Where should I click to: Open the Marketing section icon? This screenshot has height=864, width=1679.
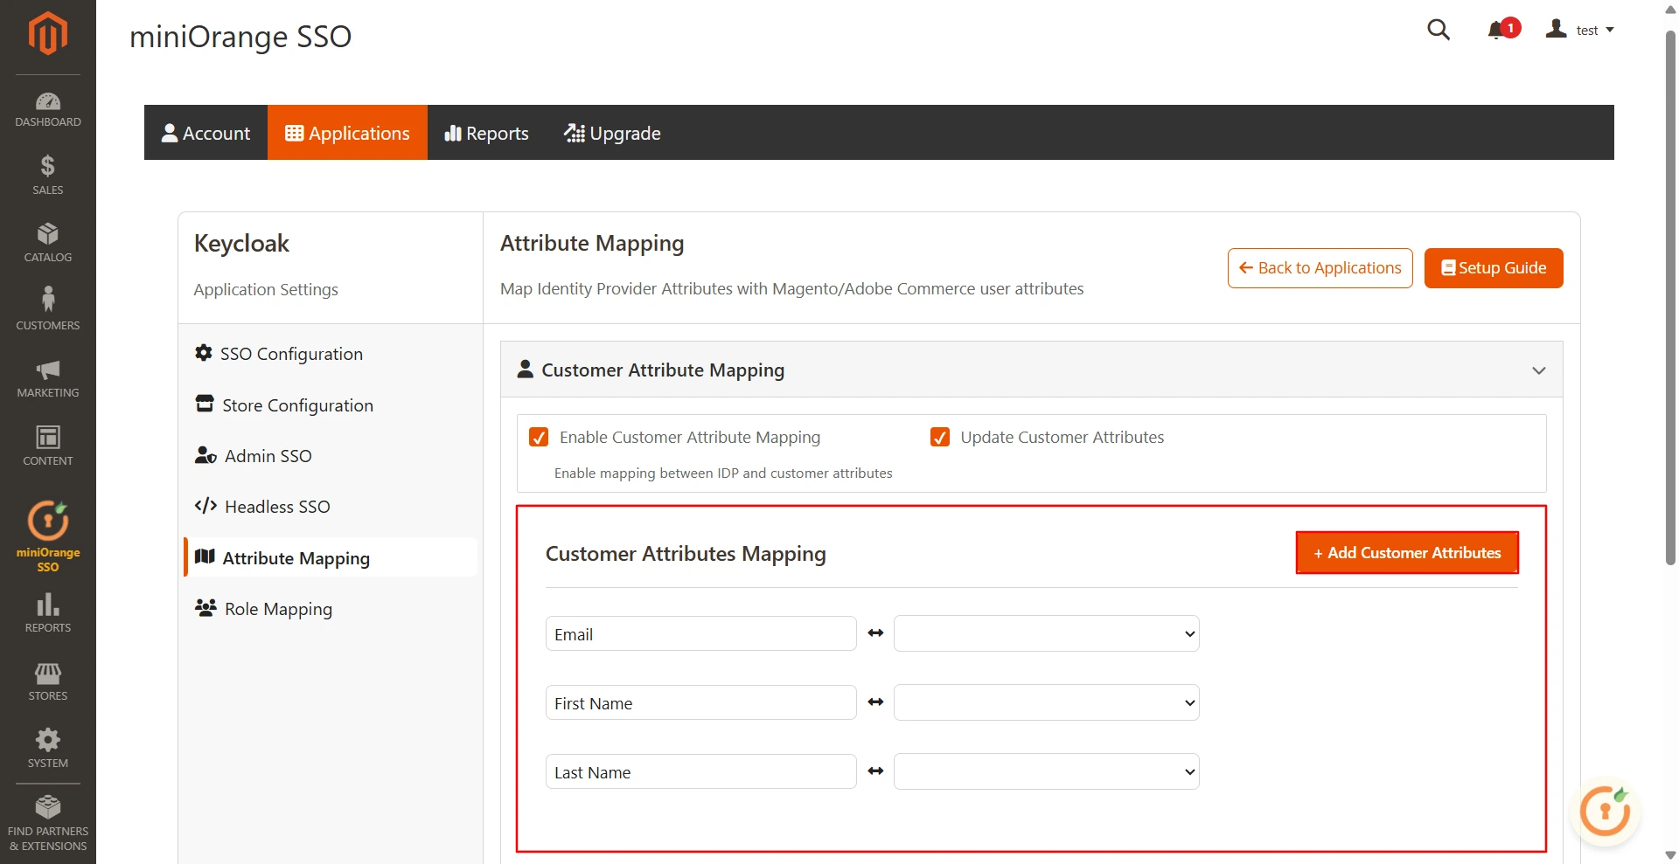click(47, 377)
